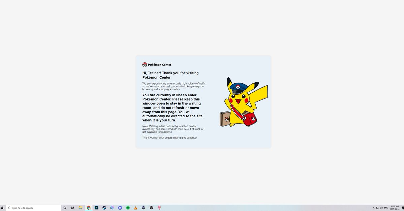Expand hidden system tray icons
This screenshot has height=211, width=404.
[374, 208]
